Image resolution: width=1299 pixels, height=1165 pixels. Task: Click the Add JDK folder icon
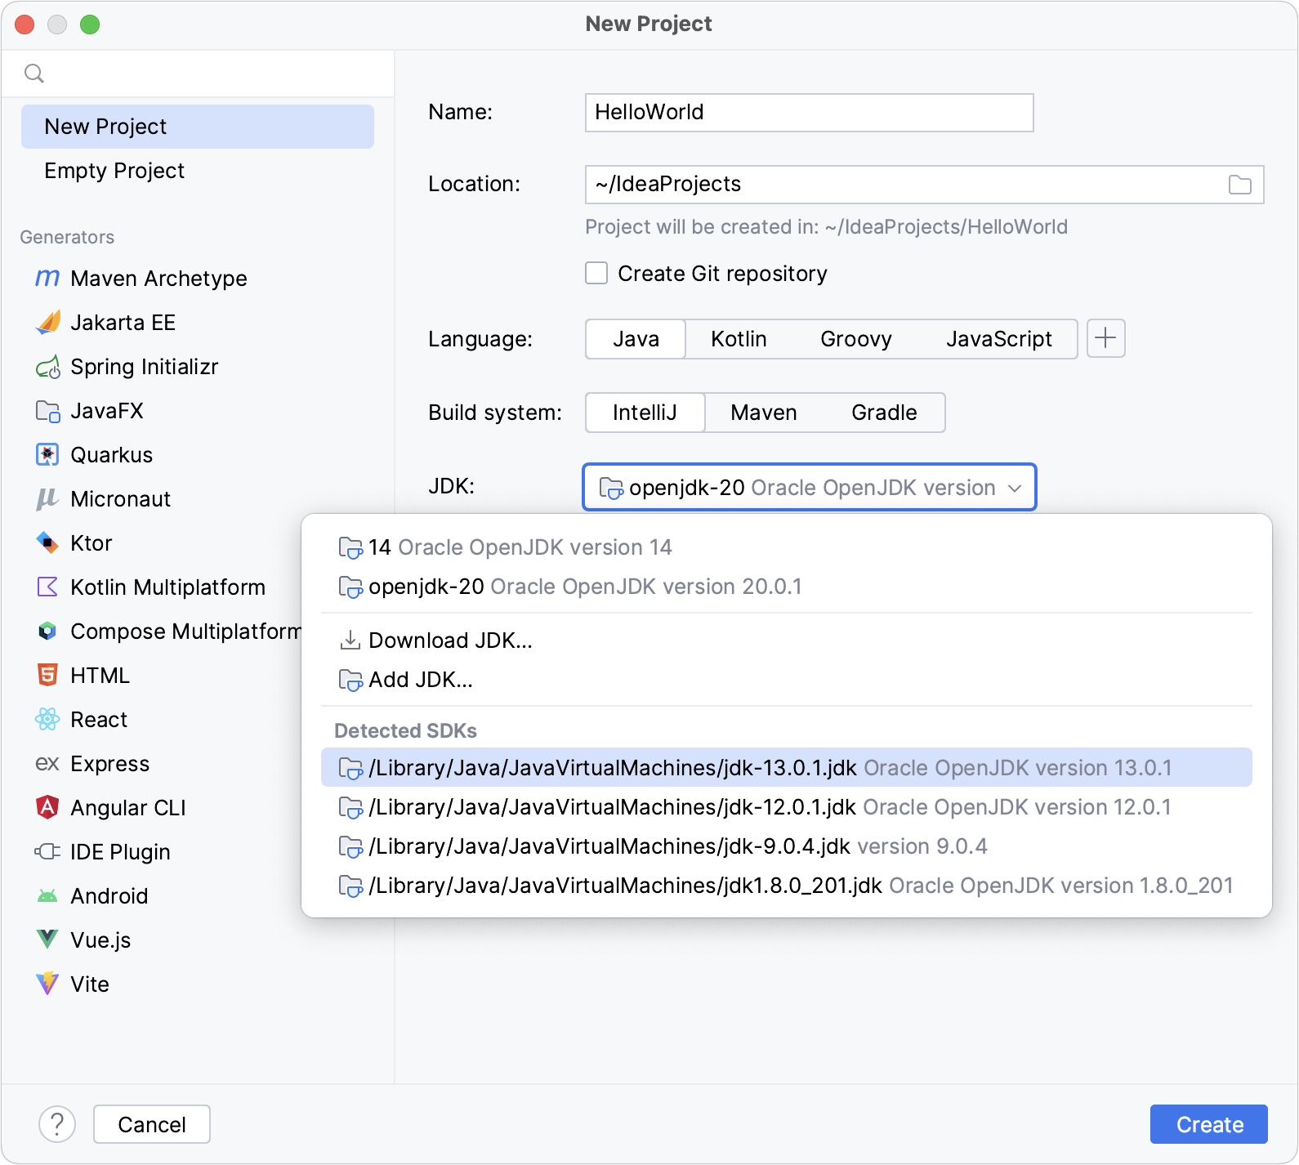coord(350,680)
